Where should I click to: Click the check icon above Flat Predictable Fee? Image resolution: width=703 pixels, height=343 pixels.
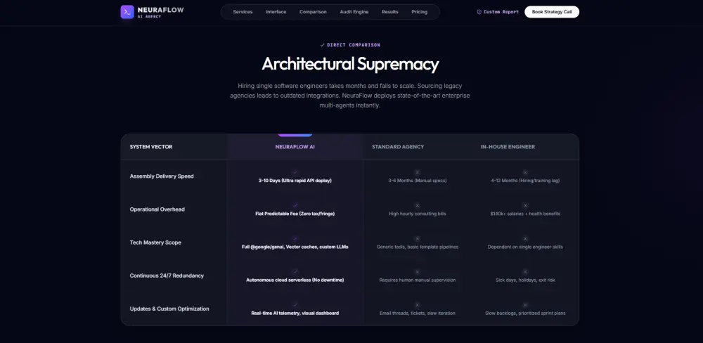[295, 205]
